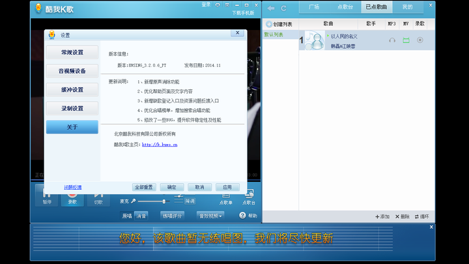Screen dimensions: 469x264
Task: Click the 降调 lower-key button
Action: pyautogui.click(x=190, y=201)
